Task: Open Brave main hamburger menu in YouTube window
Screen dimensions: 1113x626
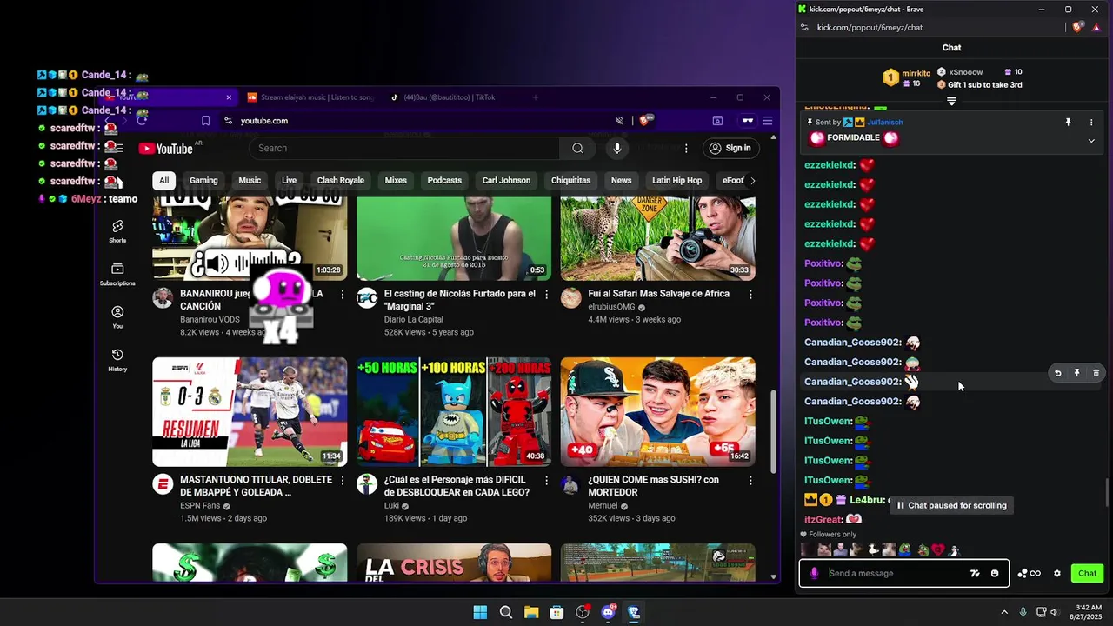Action: [x=767, y=121]
